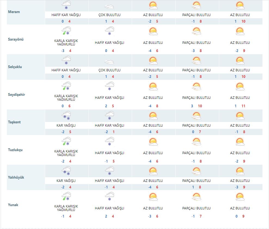Click the Meram district label

coord(13,12)
